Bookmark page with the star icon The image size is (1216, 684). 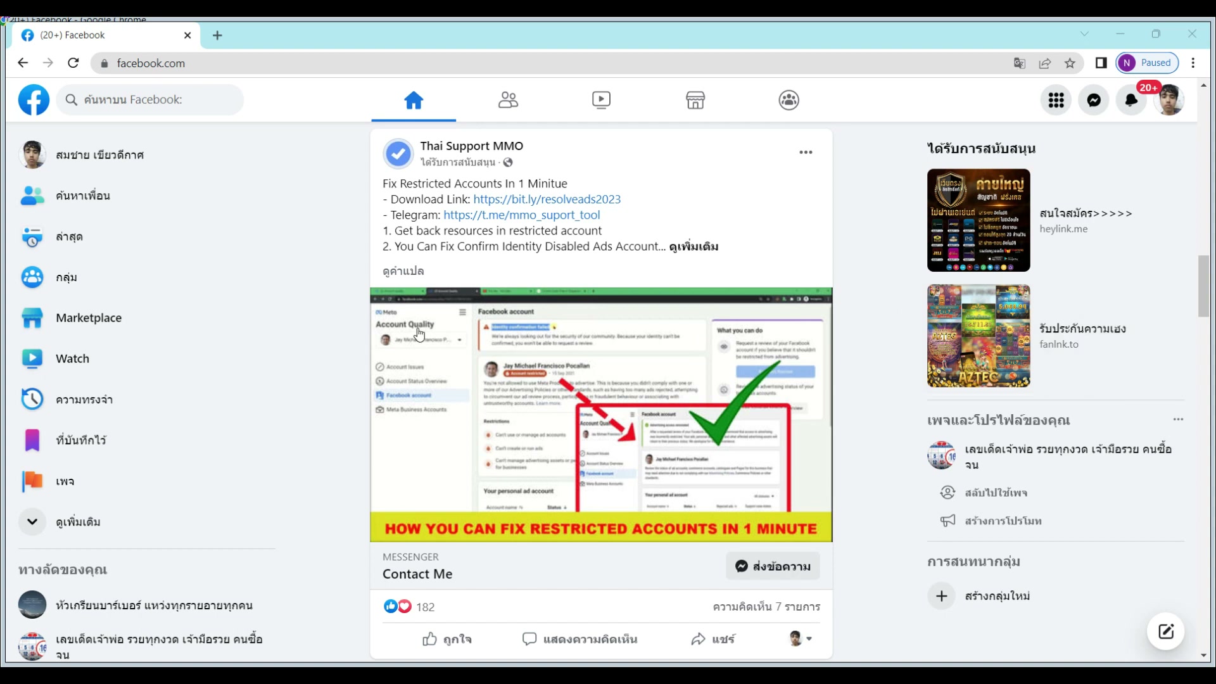(1070, 63)
